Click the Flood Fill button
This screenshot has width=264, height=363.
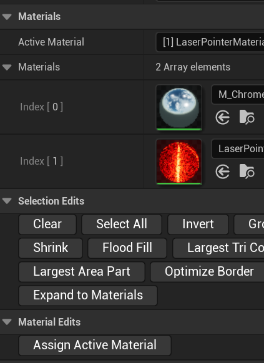point(127,248)
